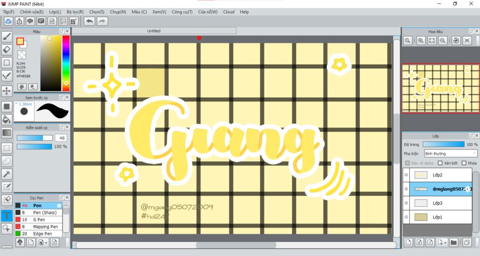The height and width of the screenshot is (256, 480).
Task: Open settings gear of Pen brush
Action: [59, 205]
